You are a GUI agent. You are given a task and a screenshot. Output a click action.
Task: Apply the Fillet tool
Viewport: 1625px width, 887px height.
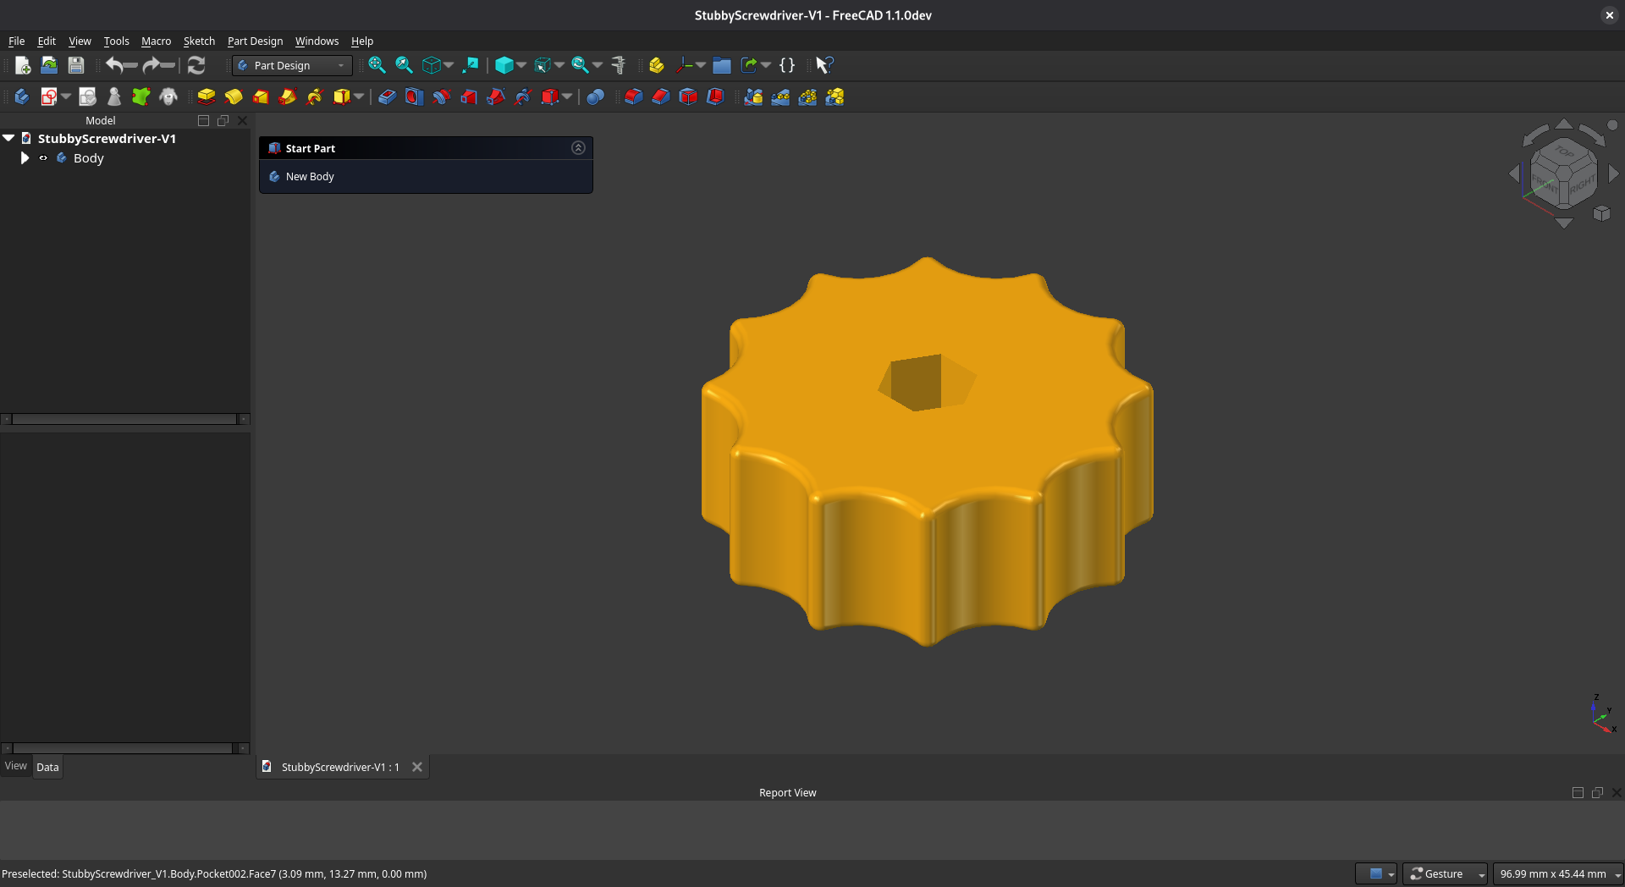pyautogui.click(x=633, y=96)
